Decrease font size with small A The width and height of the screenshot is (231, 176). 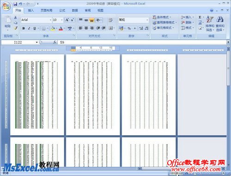(73, 20)
